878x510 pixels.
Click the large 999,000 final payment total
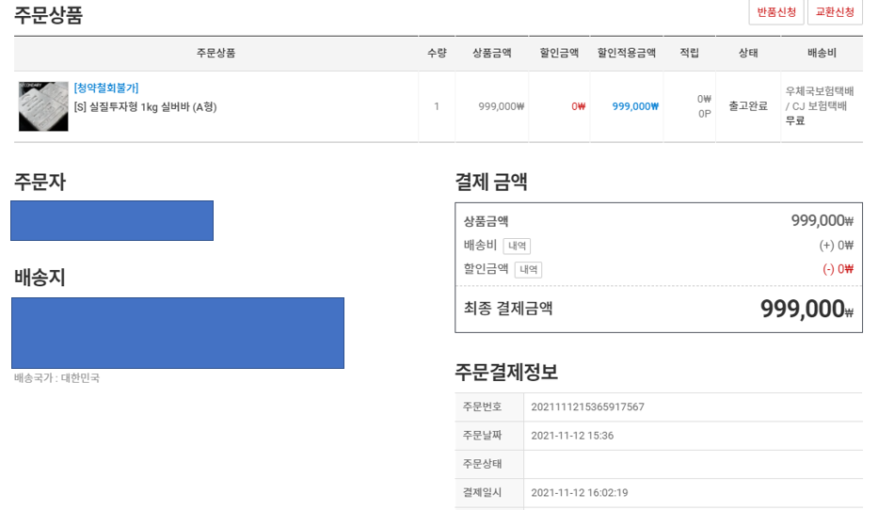(x=806, y=309)
